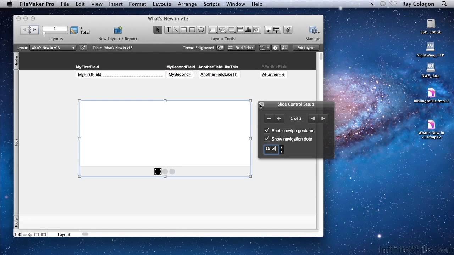Select the Line tool

pyautogui.click(x=176, y=30)
